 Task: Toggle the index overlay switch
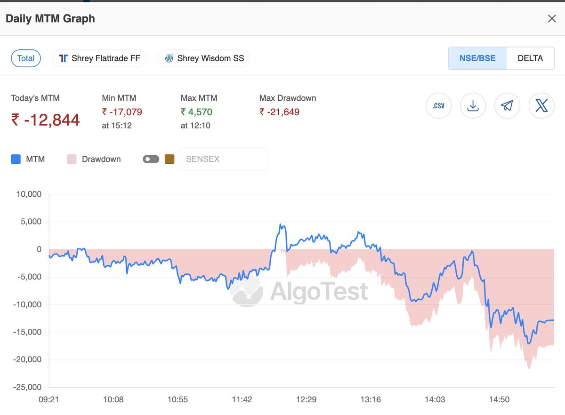(x=151, y=159)
